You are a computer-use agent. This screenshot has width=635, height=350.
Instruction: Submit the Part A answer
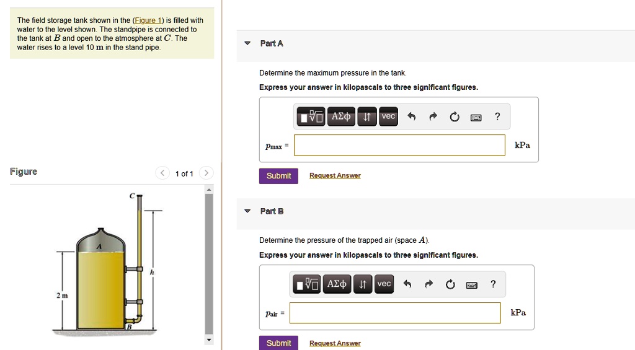[278, 176]
